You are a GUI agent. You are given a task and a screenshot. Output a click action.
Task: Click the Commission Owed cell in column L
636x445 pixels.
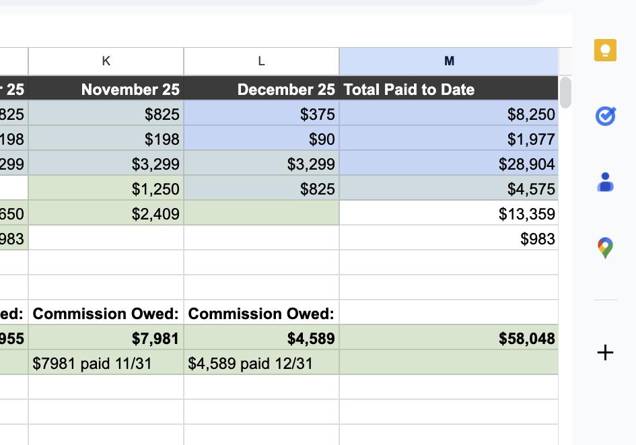[260, 314]
